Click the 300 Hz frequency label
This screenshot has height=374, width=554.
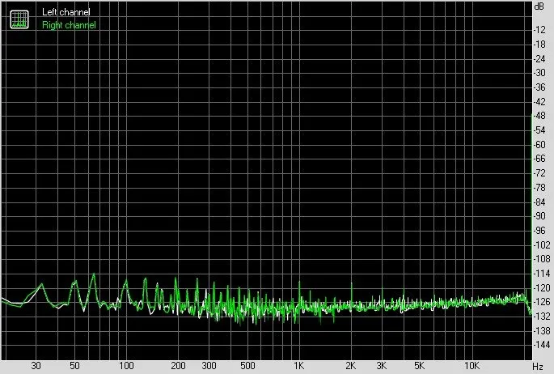(x=209, y=366)
